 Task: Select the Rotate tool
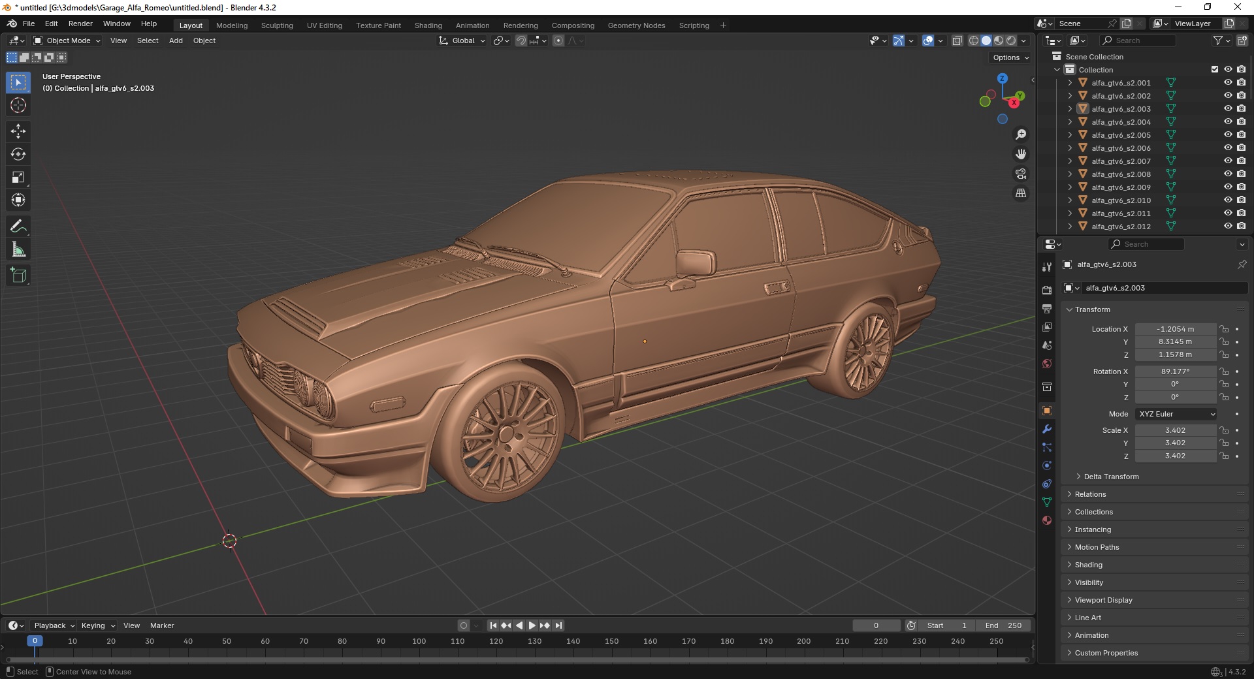pos(18,154)
